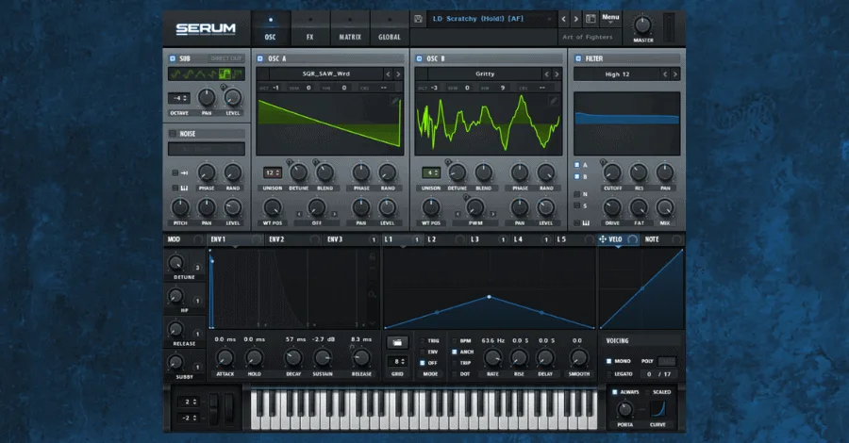This screenshot has width=849, height=443.
Task: Previous OSC B wavetable Gritty arrow
Action: coord(547,74)
